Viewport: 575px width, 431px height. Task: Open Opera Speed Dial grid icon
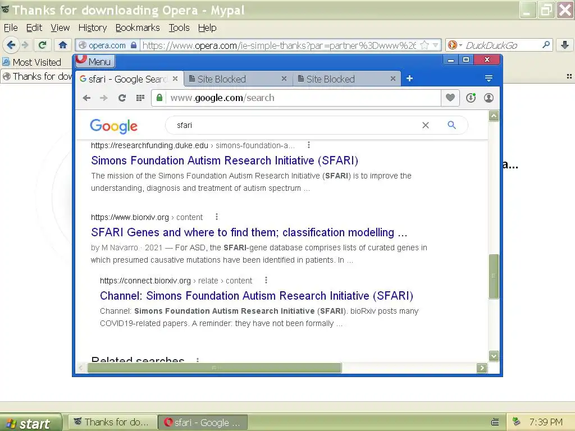coord(140,98)
